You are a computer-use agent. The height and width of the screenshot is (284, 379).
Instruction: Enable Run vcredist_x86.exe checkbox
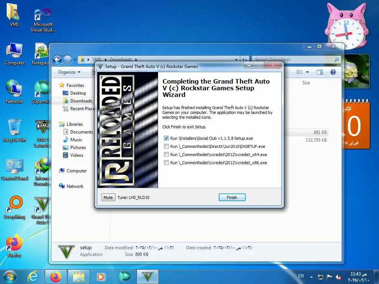pos(166,163)
